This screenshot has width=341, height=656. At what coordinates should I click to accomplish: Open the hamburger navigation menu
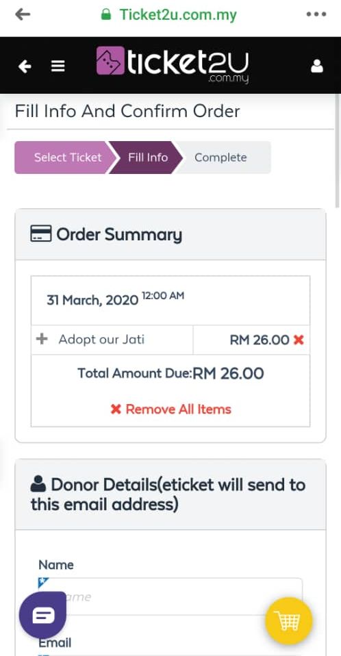(x=58, y=66)
